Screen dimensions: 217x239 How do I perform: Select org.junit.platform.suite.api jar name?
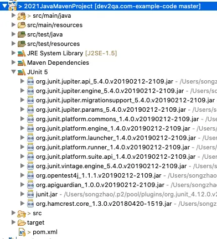116,157
